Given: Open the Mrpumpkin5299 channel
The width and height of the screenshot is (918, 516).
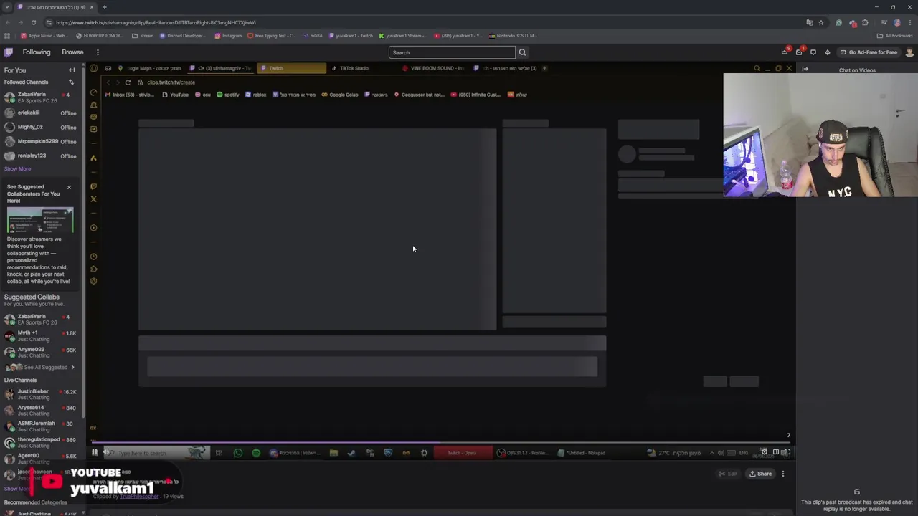Looking at the screenshot, I should click(40, 141).
